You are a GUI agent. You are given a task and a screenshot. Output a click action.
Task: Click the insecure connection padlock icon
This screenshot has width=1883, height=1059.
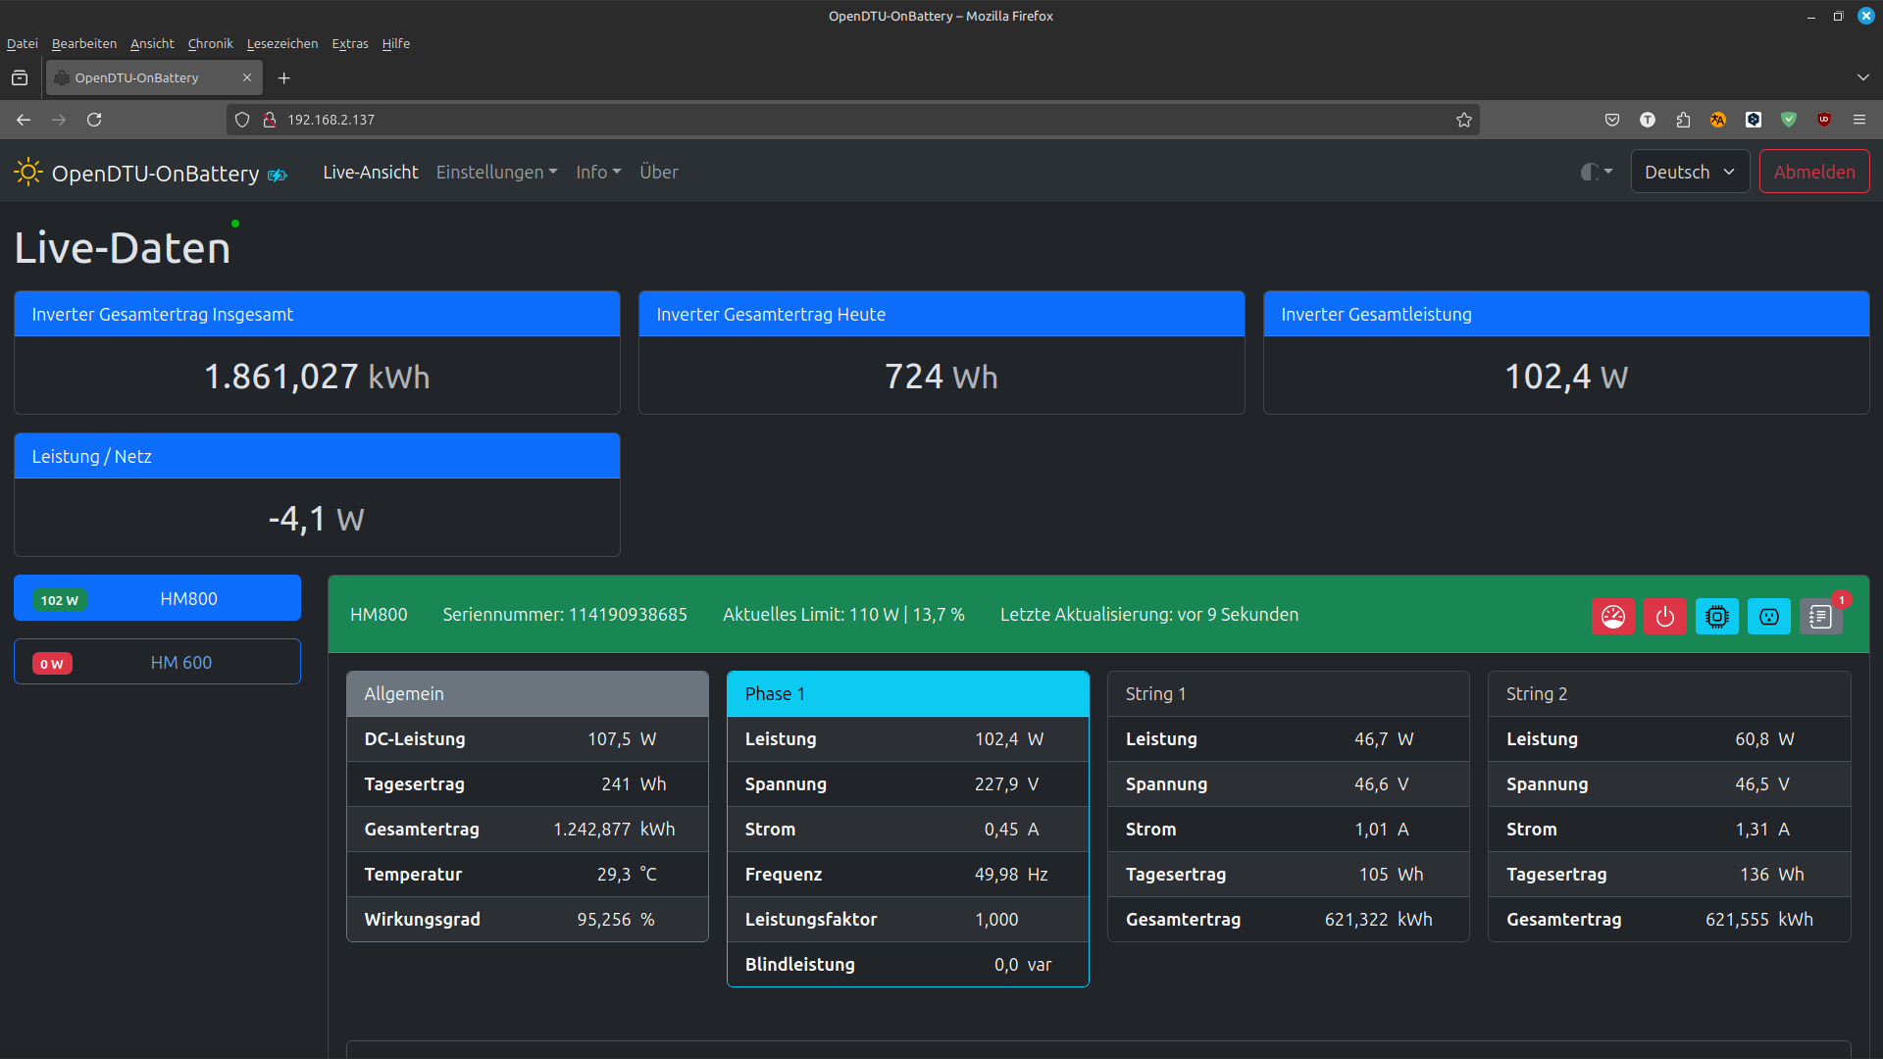[x=270, y=120]
